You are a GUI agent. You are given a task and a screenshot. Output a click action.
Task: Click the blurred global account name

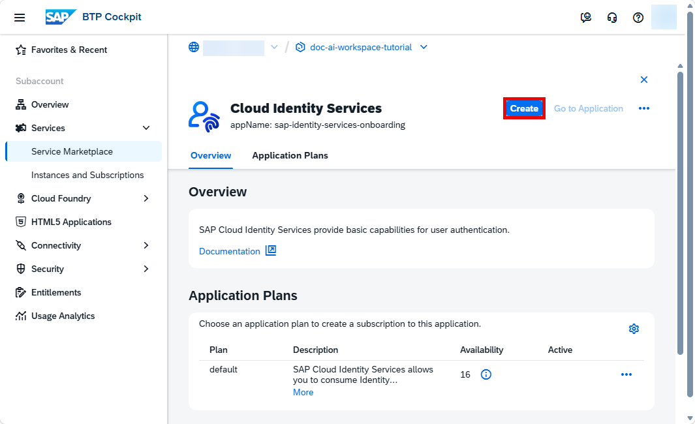[x=234, y=48]
